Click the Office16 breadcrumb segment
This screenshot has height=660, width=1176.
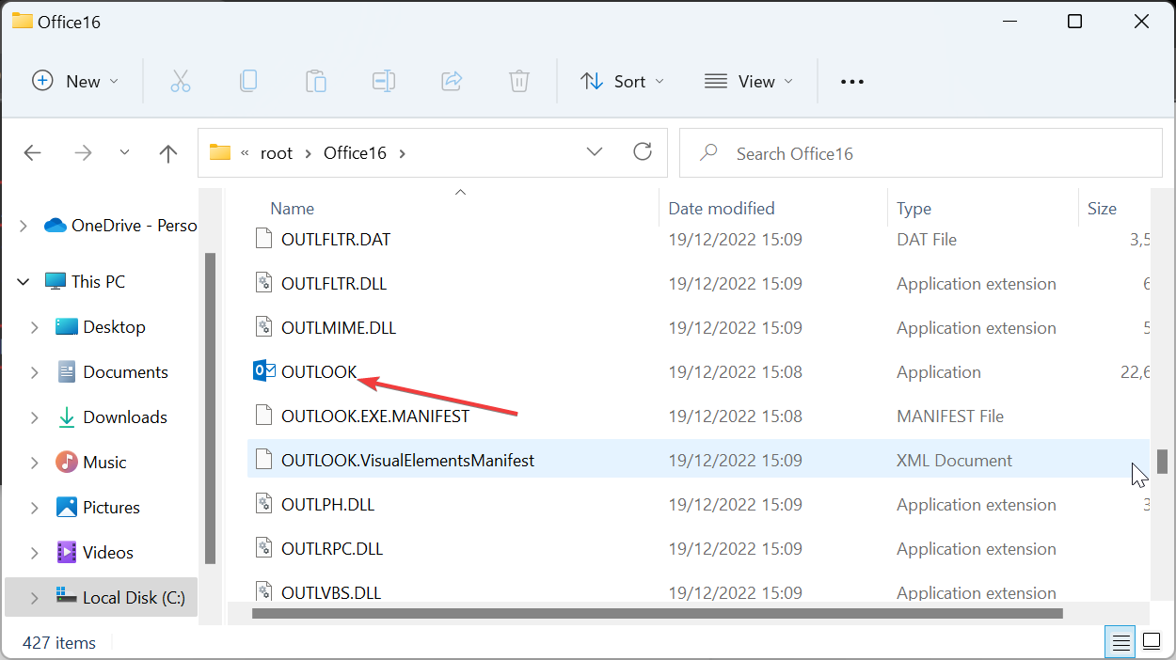point(355,153)
